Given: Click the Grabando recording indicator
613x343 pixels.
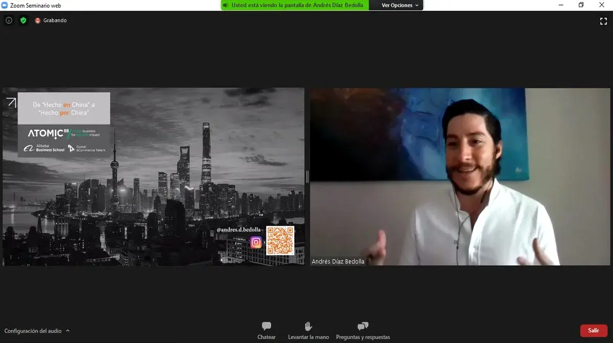Looking at the screenshot, I should point(51,20).
